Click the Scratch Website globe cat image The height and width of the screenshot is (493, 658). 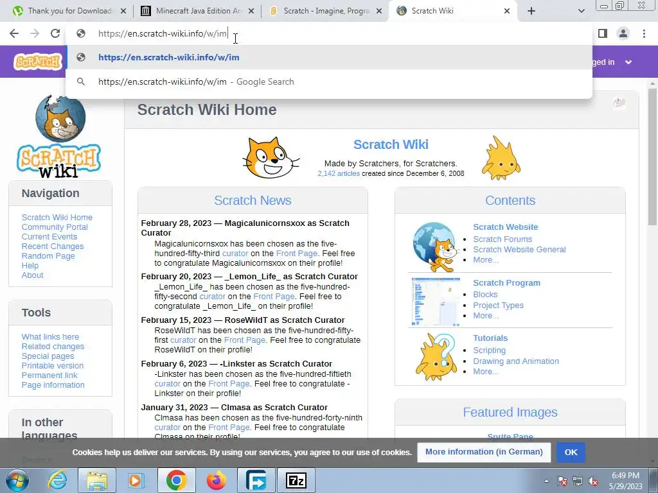(x=435, y=247)
